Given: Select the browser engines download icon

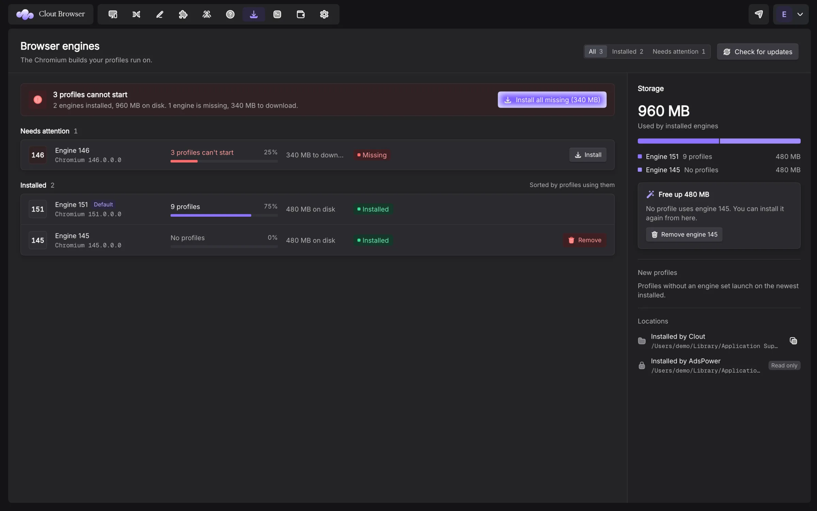Looking at the screenshot, I should [x=254, y=14].
